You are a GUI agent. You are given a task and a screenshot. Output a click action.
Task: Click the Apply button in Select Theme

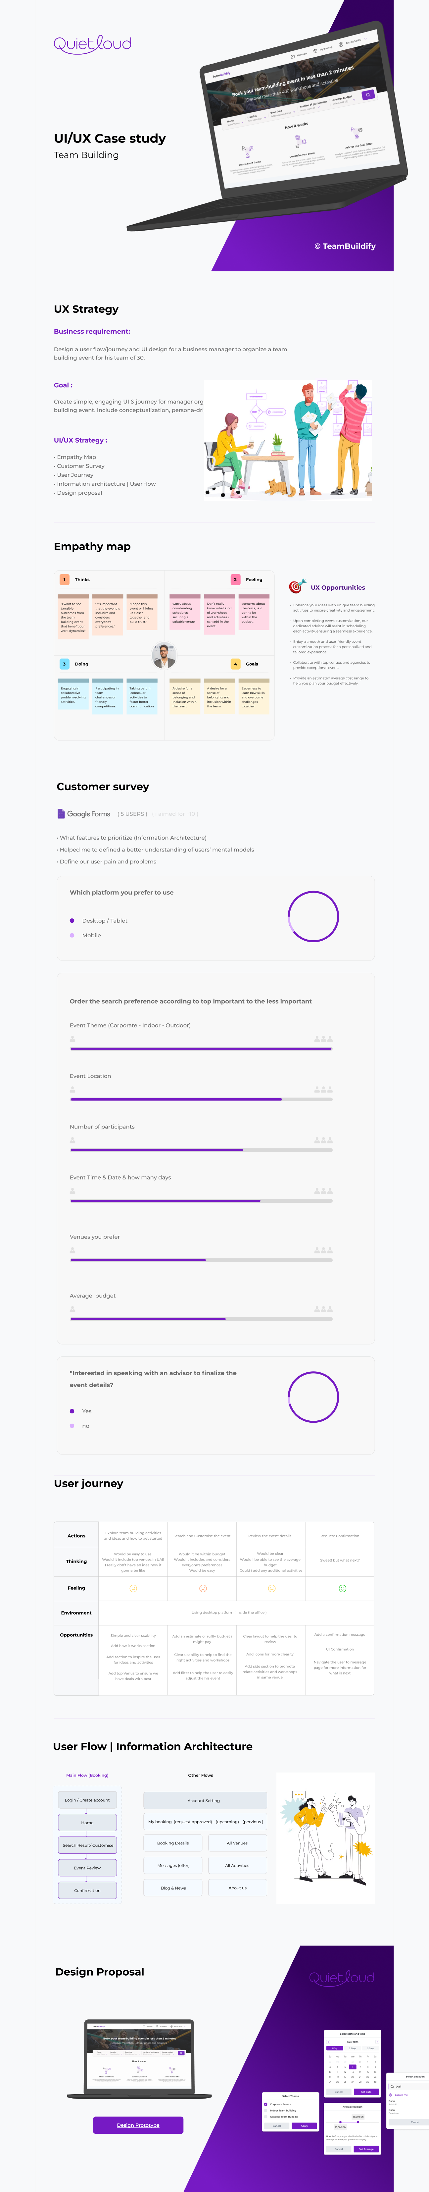[304, 2126]
